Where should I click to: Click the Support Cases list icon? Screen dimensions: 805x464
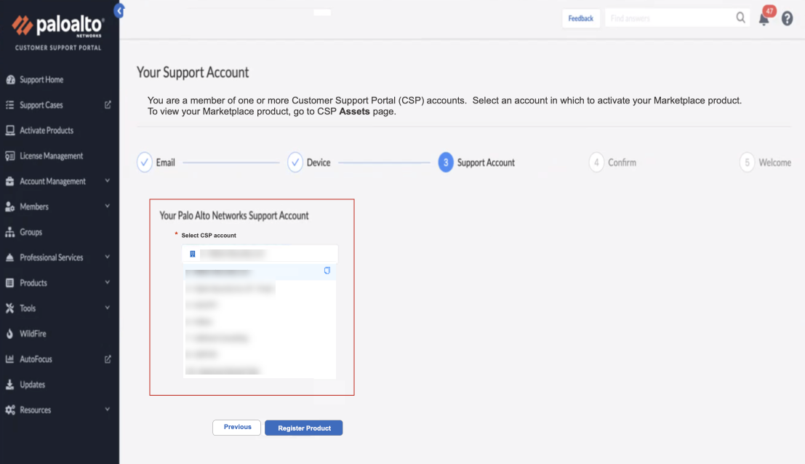(9, 105)
